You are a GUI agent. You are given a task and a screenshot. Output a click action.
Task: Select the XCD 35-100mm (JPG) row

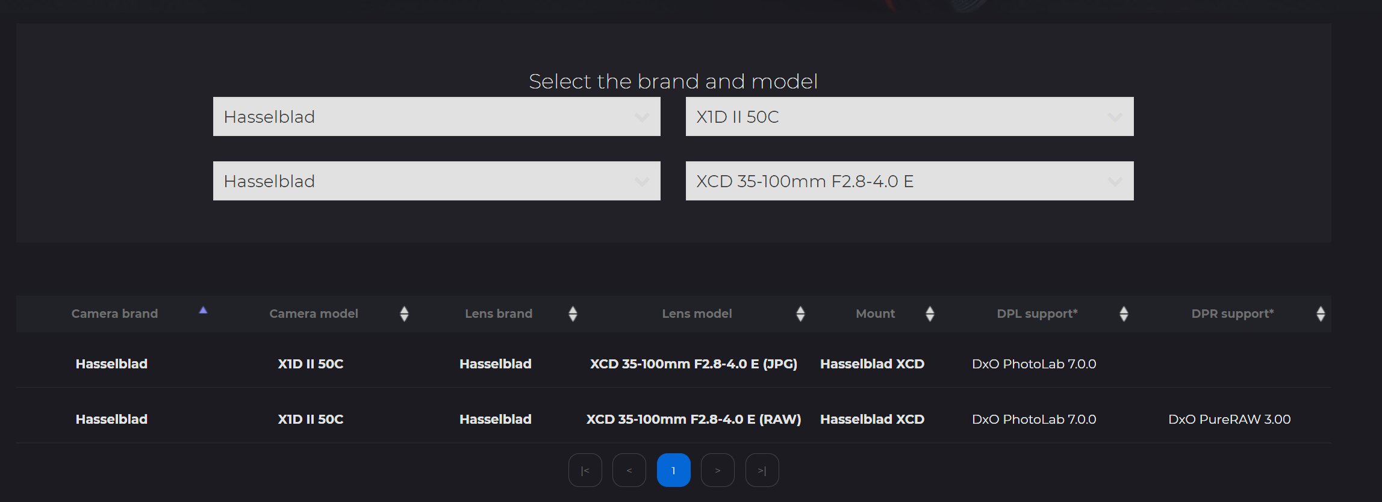coord(693,364)
